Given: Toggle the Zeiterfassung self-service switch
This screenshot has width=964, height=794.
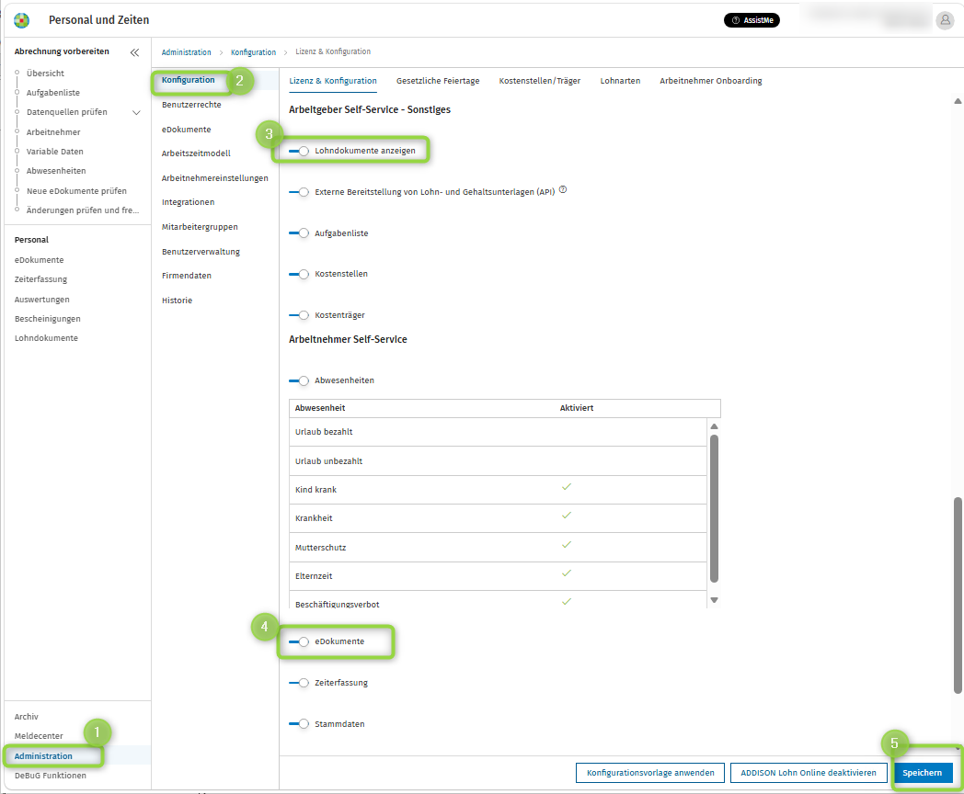Looking at the screenshot, I should point(299,683).
